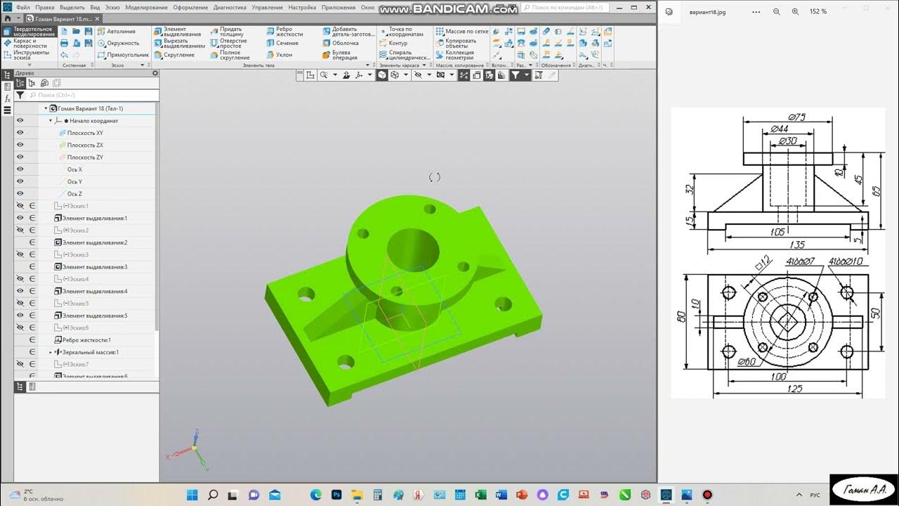Toggle visibility of Плоскость XY
The height and width of the screenshot is (506, 899).
20,133
